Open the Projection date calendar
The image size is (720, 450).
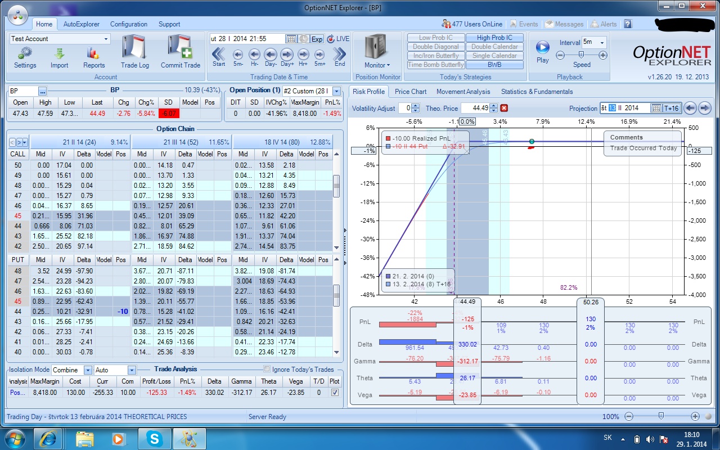656,109
